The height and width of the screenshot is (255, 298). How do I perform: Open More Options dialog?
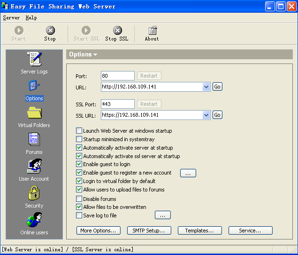tap(99, 231)
